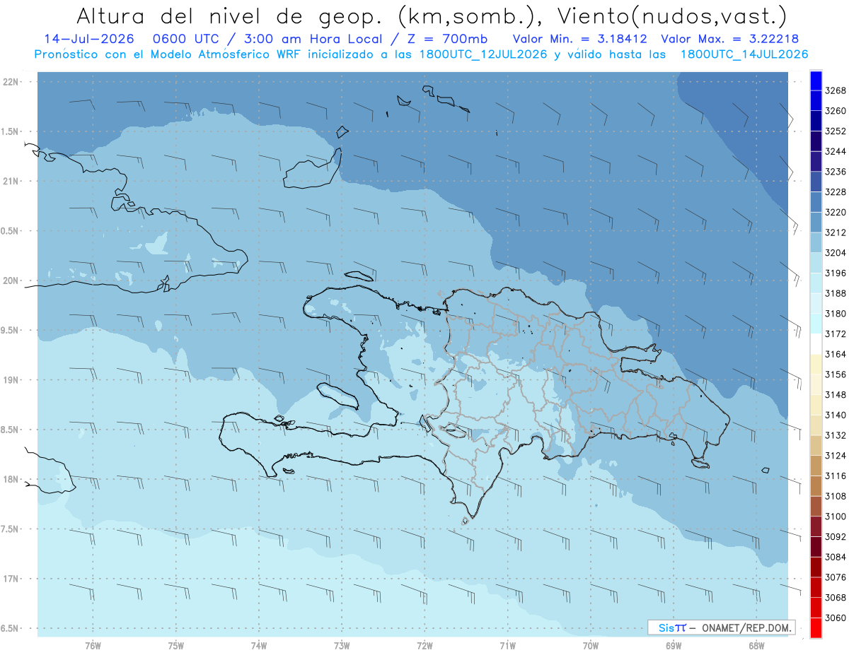
Task: Click the legend value '3092'
Action: pyautogui.click(x=835, y=536)
